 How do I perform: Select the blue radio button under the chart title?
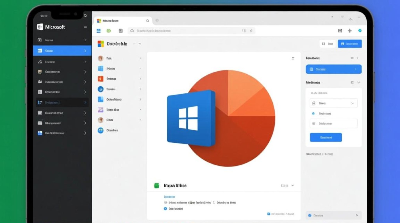(165, 209)
